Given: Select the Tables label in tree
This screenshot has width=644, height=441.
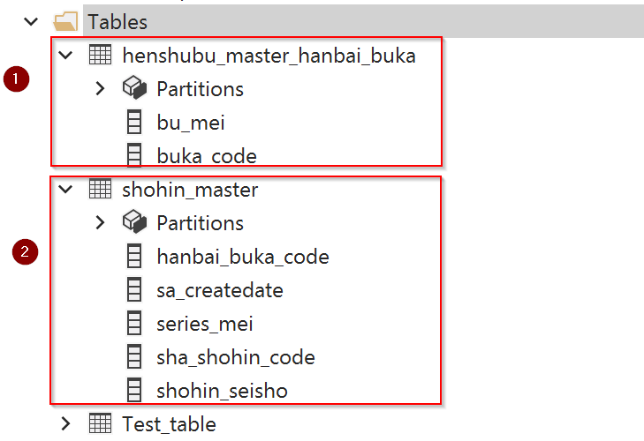Looking at the screenshot, I should coord(117,22).
